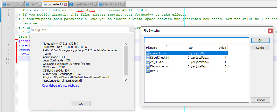The image size is (277, 112).
Task: Click Copy debug info into clipboard link
Action: click(x=61, y=86)
